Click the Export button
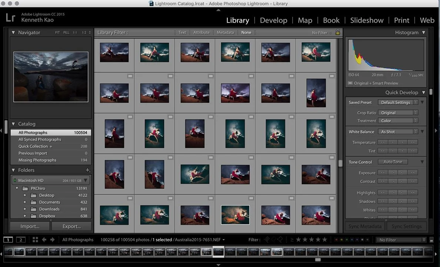 pos(72,226)
